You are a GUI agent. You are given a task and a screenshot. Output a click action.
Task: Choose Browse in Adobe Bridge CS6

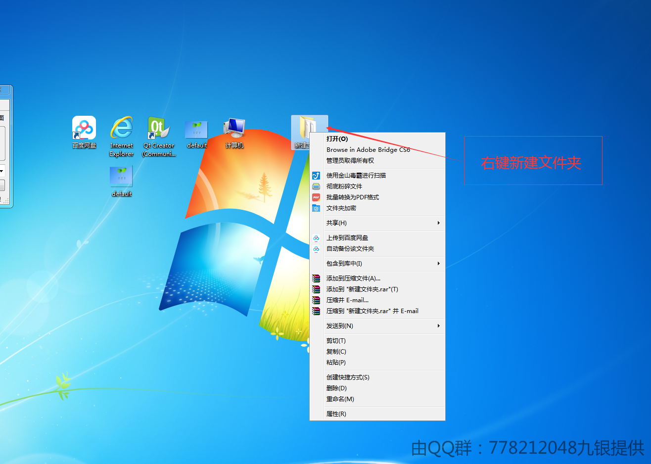[377, 150]
